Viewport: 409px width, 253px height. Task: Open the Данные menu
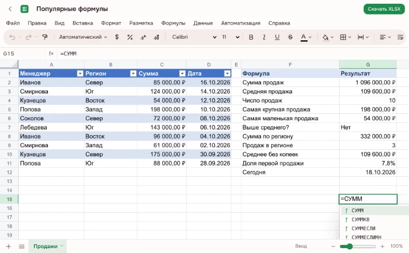coord(203,23)
